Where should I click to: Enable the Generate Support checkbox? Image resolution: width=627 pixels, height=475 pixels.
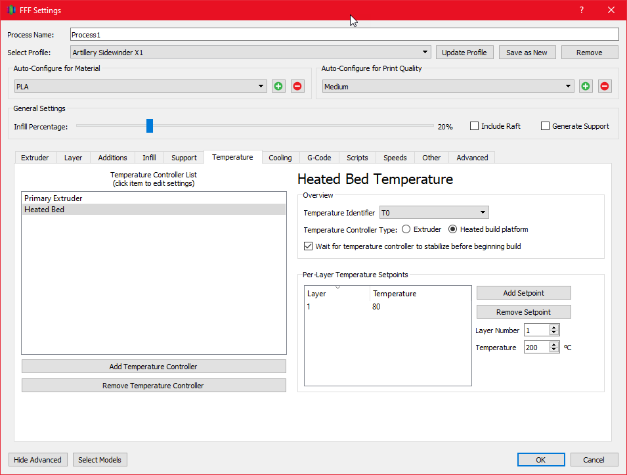click(545, 126)
